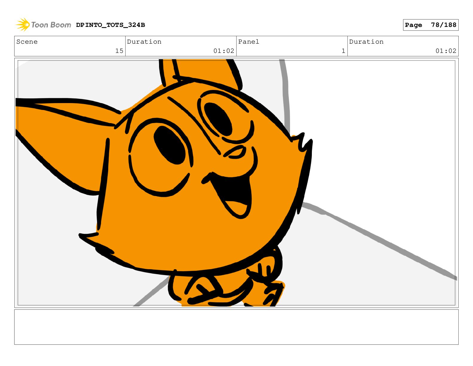Image resolution: width=473 pixels, height=366 pixels.
Task: Click the Page 78/188 indicator
Action: coord(431,25)
